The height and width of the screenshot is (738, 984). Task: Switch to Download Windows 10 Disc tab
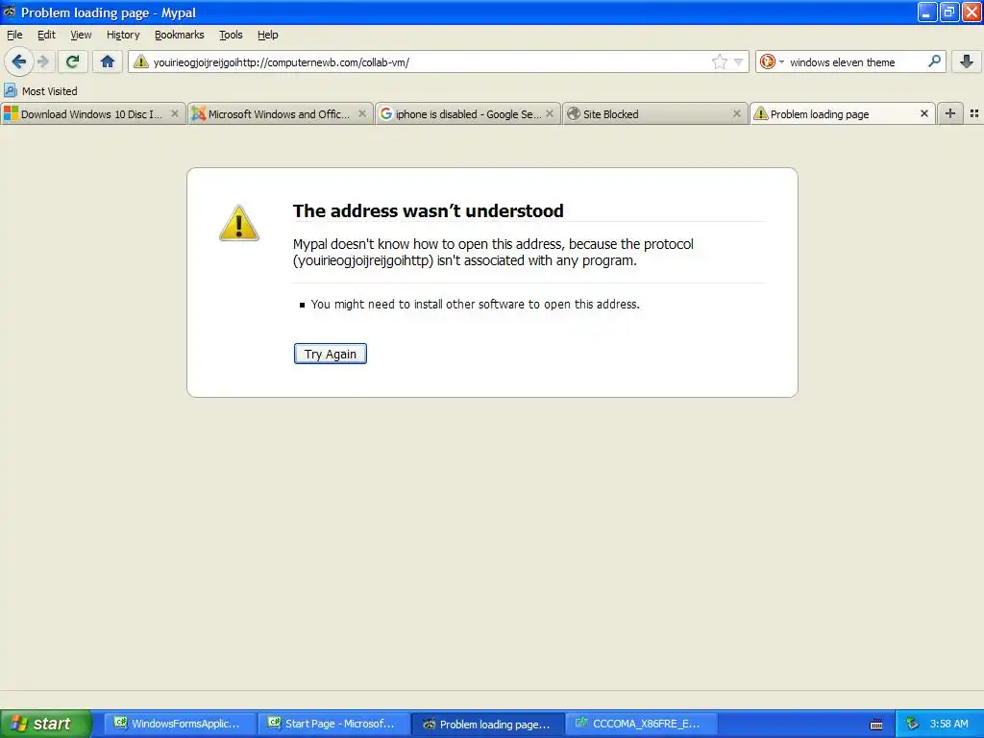point(92,114)
